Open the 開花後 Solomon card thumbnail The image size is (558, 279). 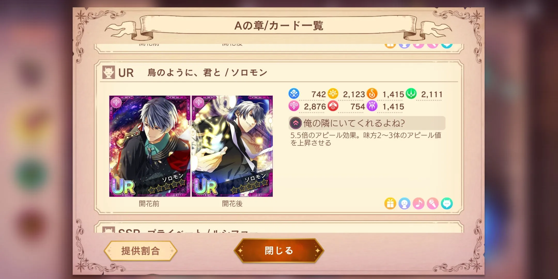click(232, 146)
